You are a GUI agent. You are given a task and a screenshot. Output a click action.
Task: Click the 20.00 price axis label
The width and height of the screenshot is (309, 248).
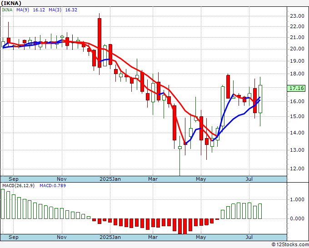tap(297, 49)
